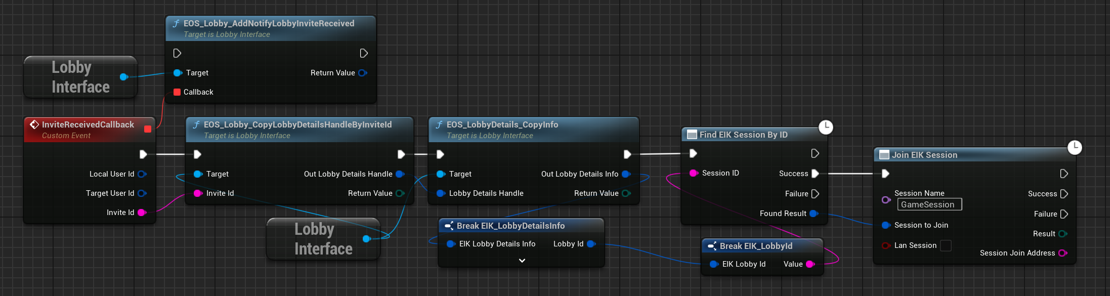The width and height of the screenshot is (1110, 296).
Task: Click the Join EIK Session clock icon
Action: pos(1075,147)
